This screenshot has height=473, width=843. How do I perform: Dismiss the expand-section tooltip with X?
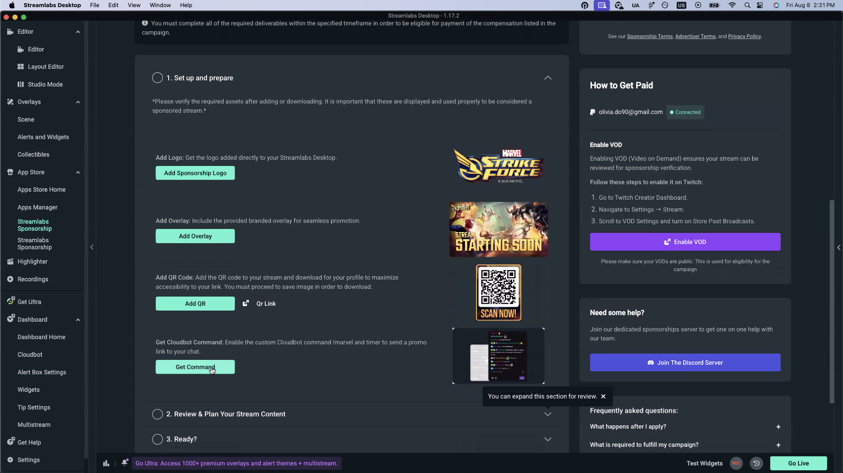coord(603,396)
